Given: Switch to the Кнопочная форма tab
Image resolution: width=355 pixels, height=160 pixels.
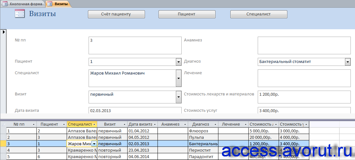Looking at the screenshot, I should (23, 4).
